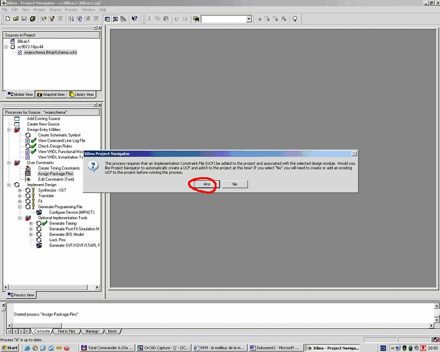Image resolution: width=440 pixels, height=352 pixels.
Task: Click the Create Schematic Symbol process icon
Action: tap(28, 135)
